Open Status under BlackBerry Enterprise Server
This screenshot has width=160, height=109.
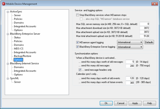(x=17, y=37)
